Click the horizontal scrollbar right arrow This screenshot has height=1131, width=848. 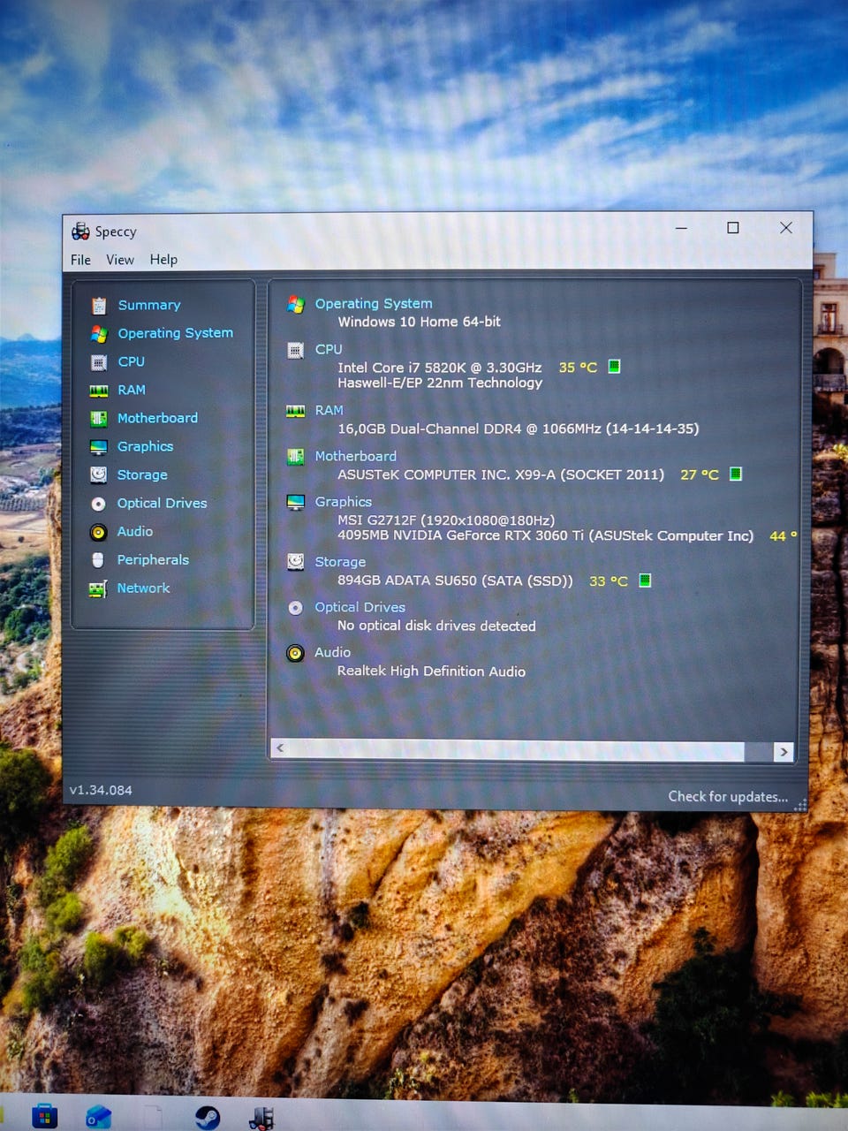click(x=783, y=752)
